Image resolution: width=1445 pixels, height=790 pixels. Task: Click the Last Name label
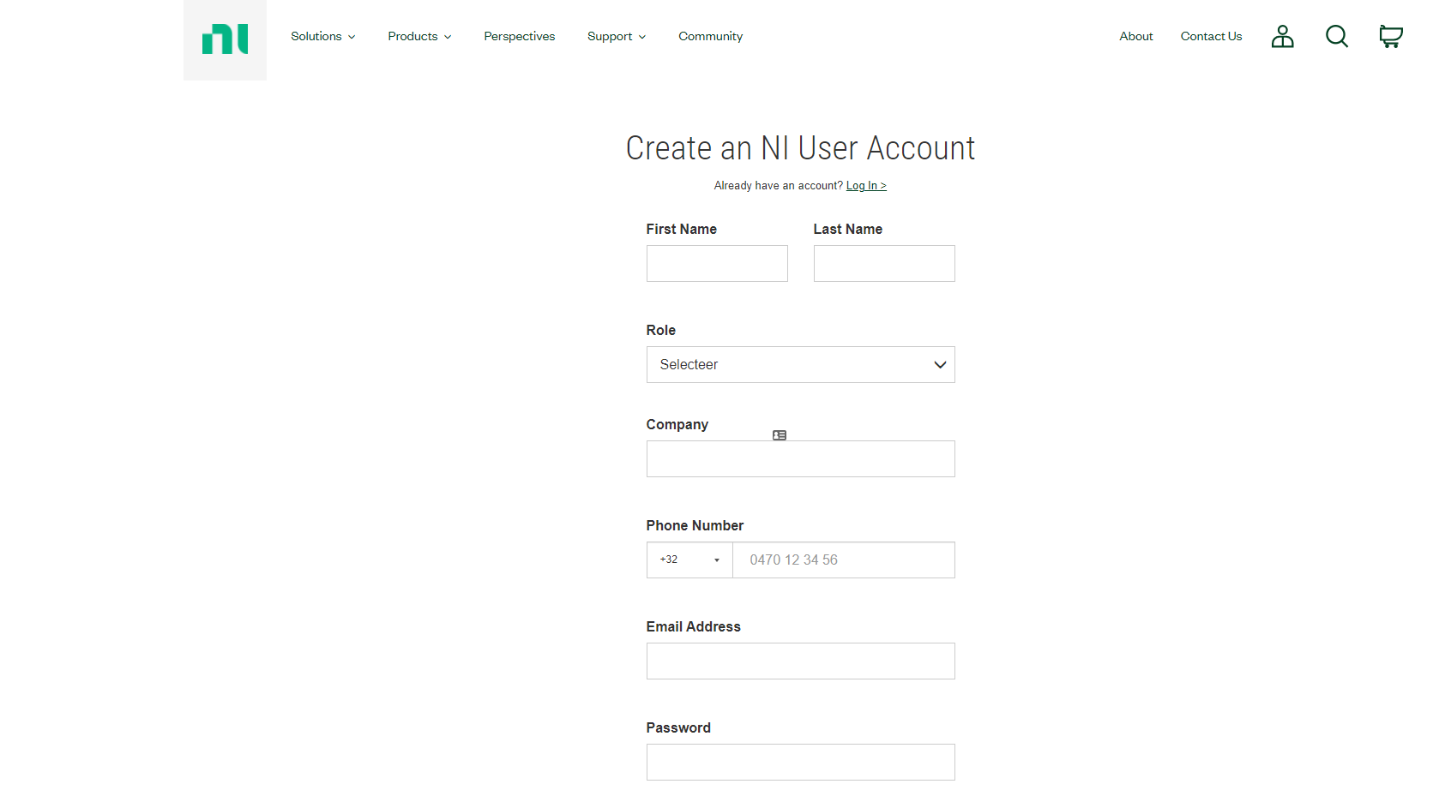847,229
